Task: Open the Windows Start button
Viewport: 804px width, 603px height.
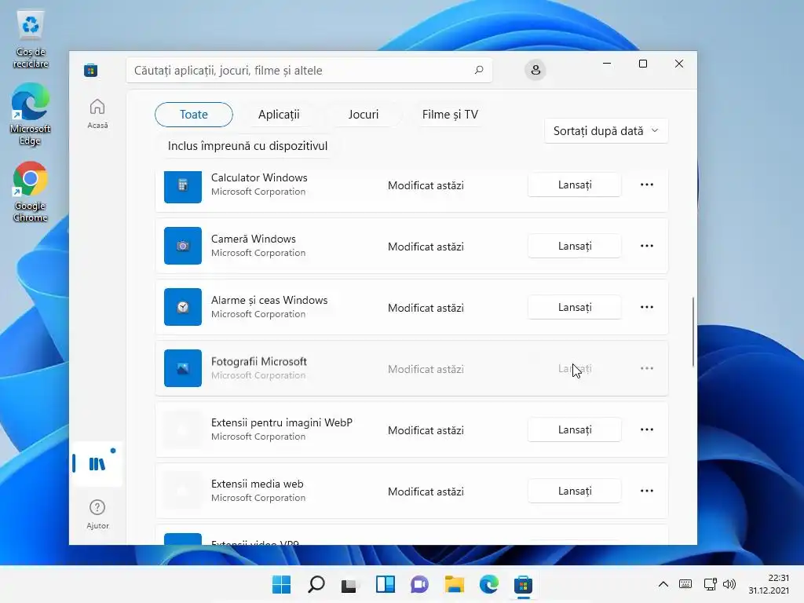Action: [x=281, y=584]
